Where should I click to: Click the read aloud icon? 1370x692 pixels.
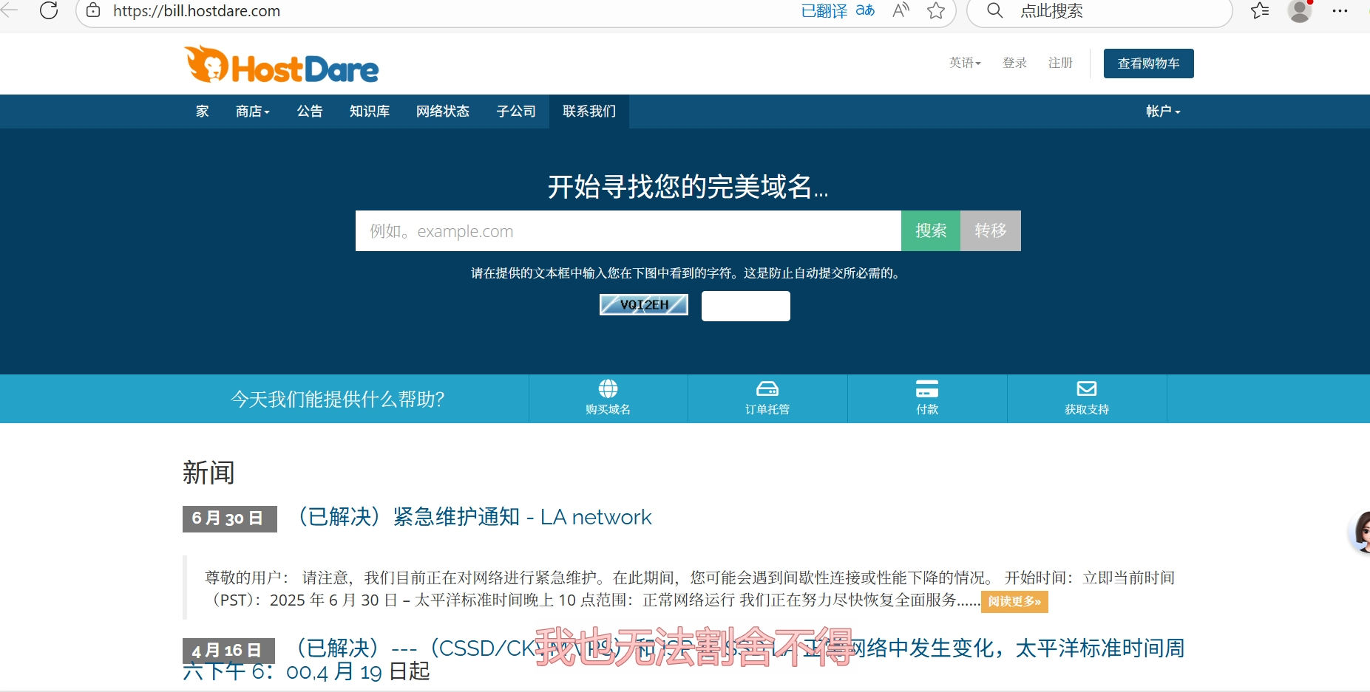(901, 10)
